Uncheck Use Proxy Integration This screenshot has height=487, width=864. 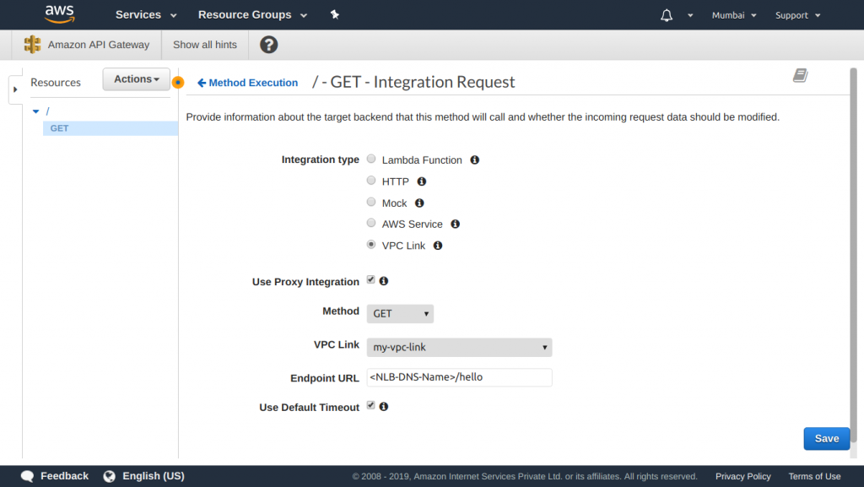point(370,279)
